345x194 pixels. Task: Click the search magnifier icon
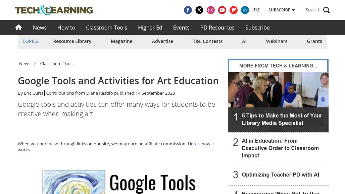pos(326,10)
